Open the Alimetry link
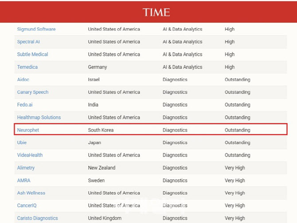 pos(26,168)
